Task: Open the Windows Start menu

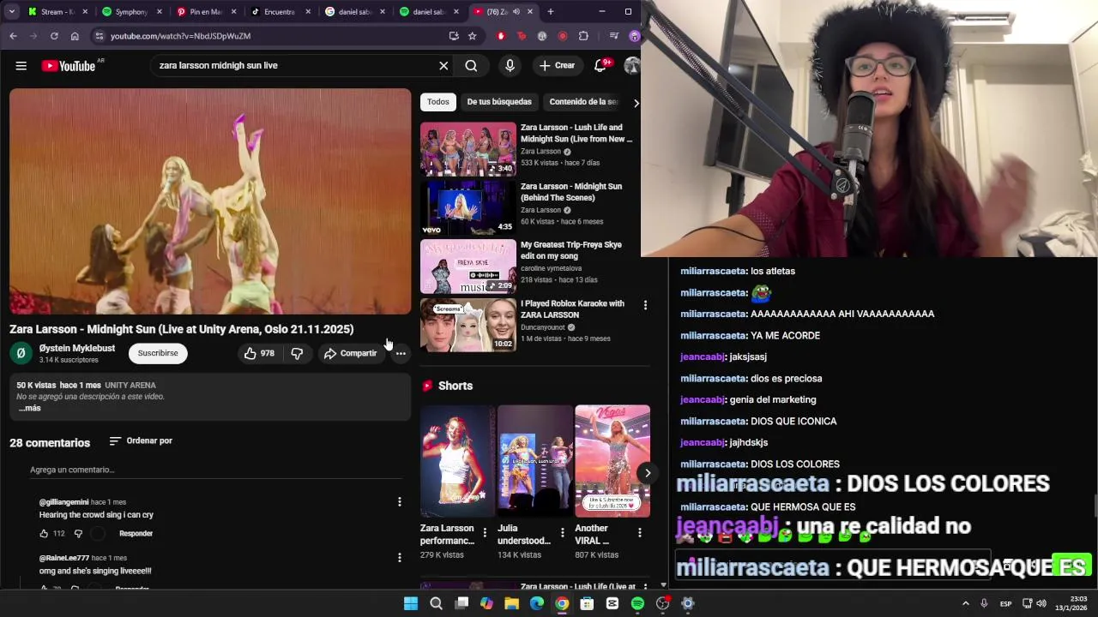Action: click(x=411, y=603)
